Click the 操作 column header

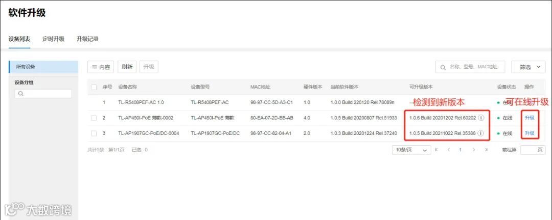[x=529, y=87]
